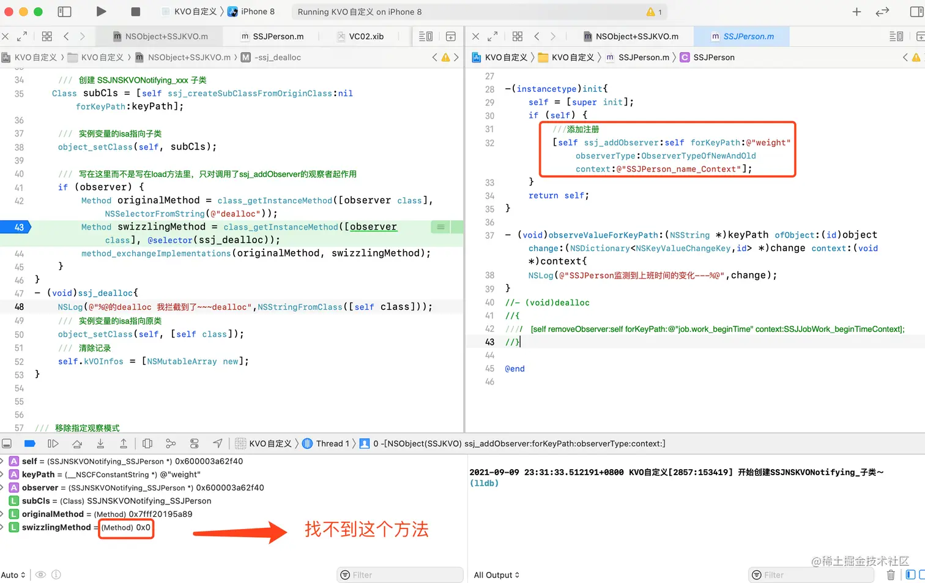The width and height of the screenshot is (925, 583).
Task: Switch to SSJPerson.m tab in the left editor
Action: [272, 36]
